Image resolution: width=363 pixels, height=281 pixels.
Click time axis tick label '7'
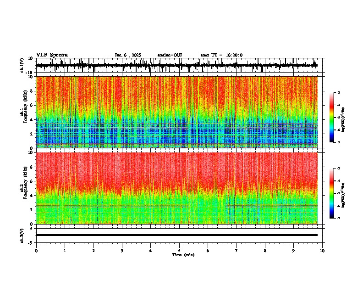[236, 251]
